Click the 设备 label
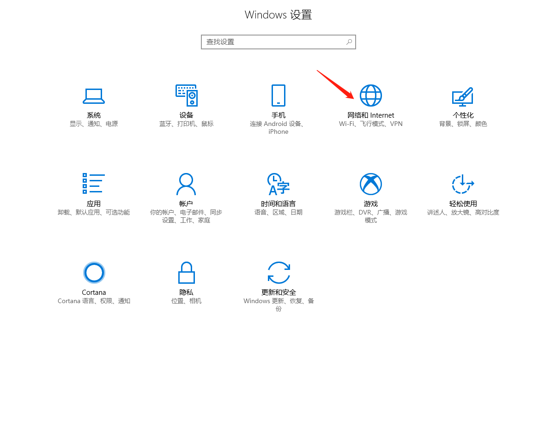Viewport: 557px width, 424px height. [186, 115]
